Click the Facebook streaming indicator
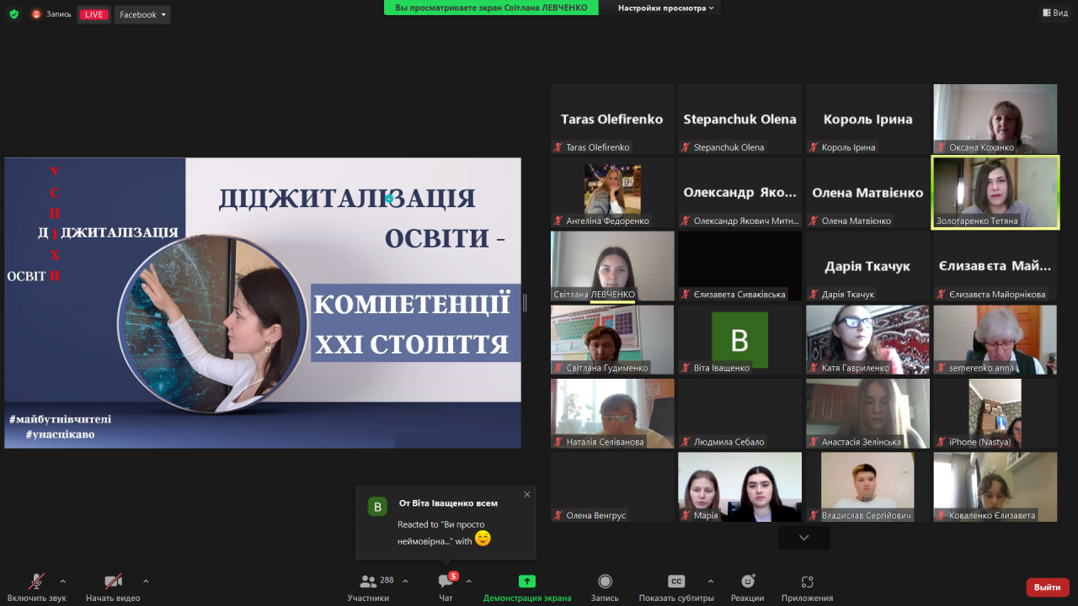Screen dimensions: 1078x606 (x=141, y=13)
